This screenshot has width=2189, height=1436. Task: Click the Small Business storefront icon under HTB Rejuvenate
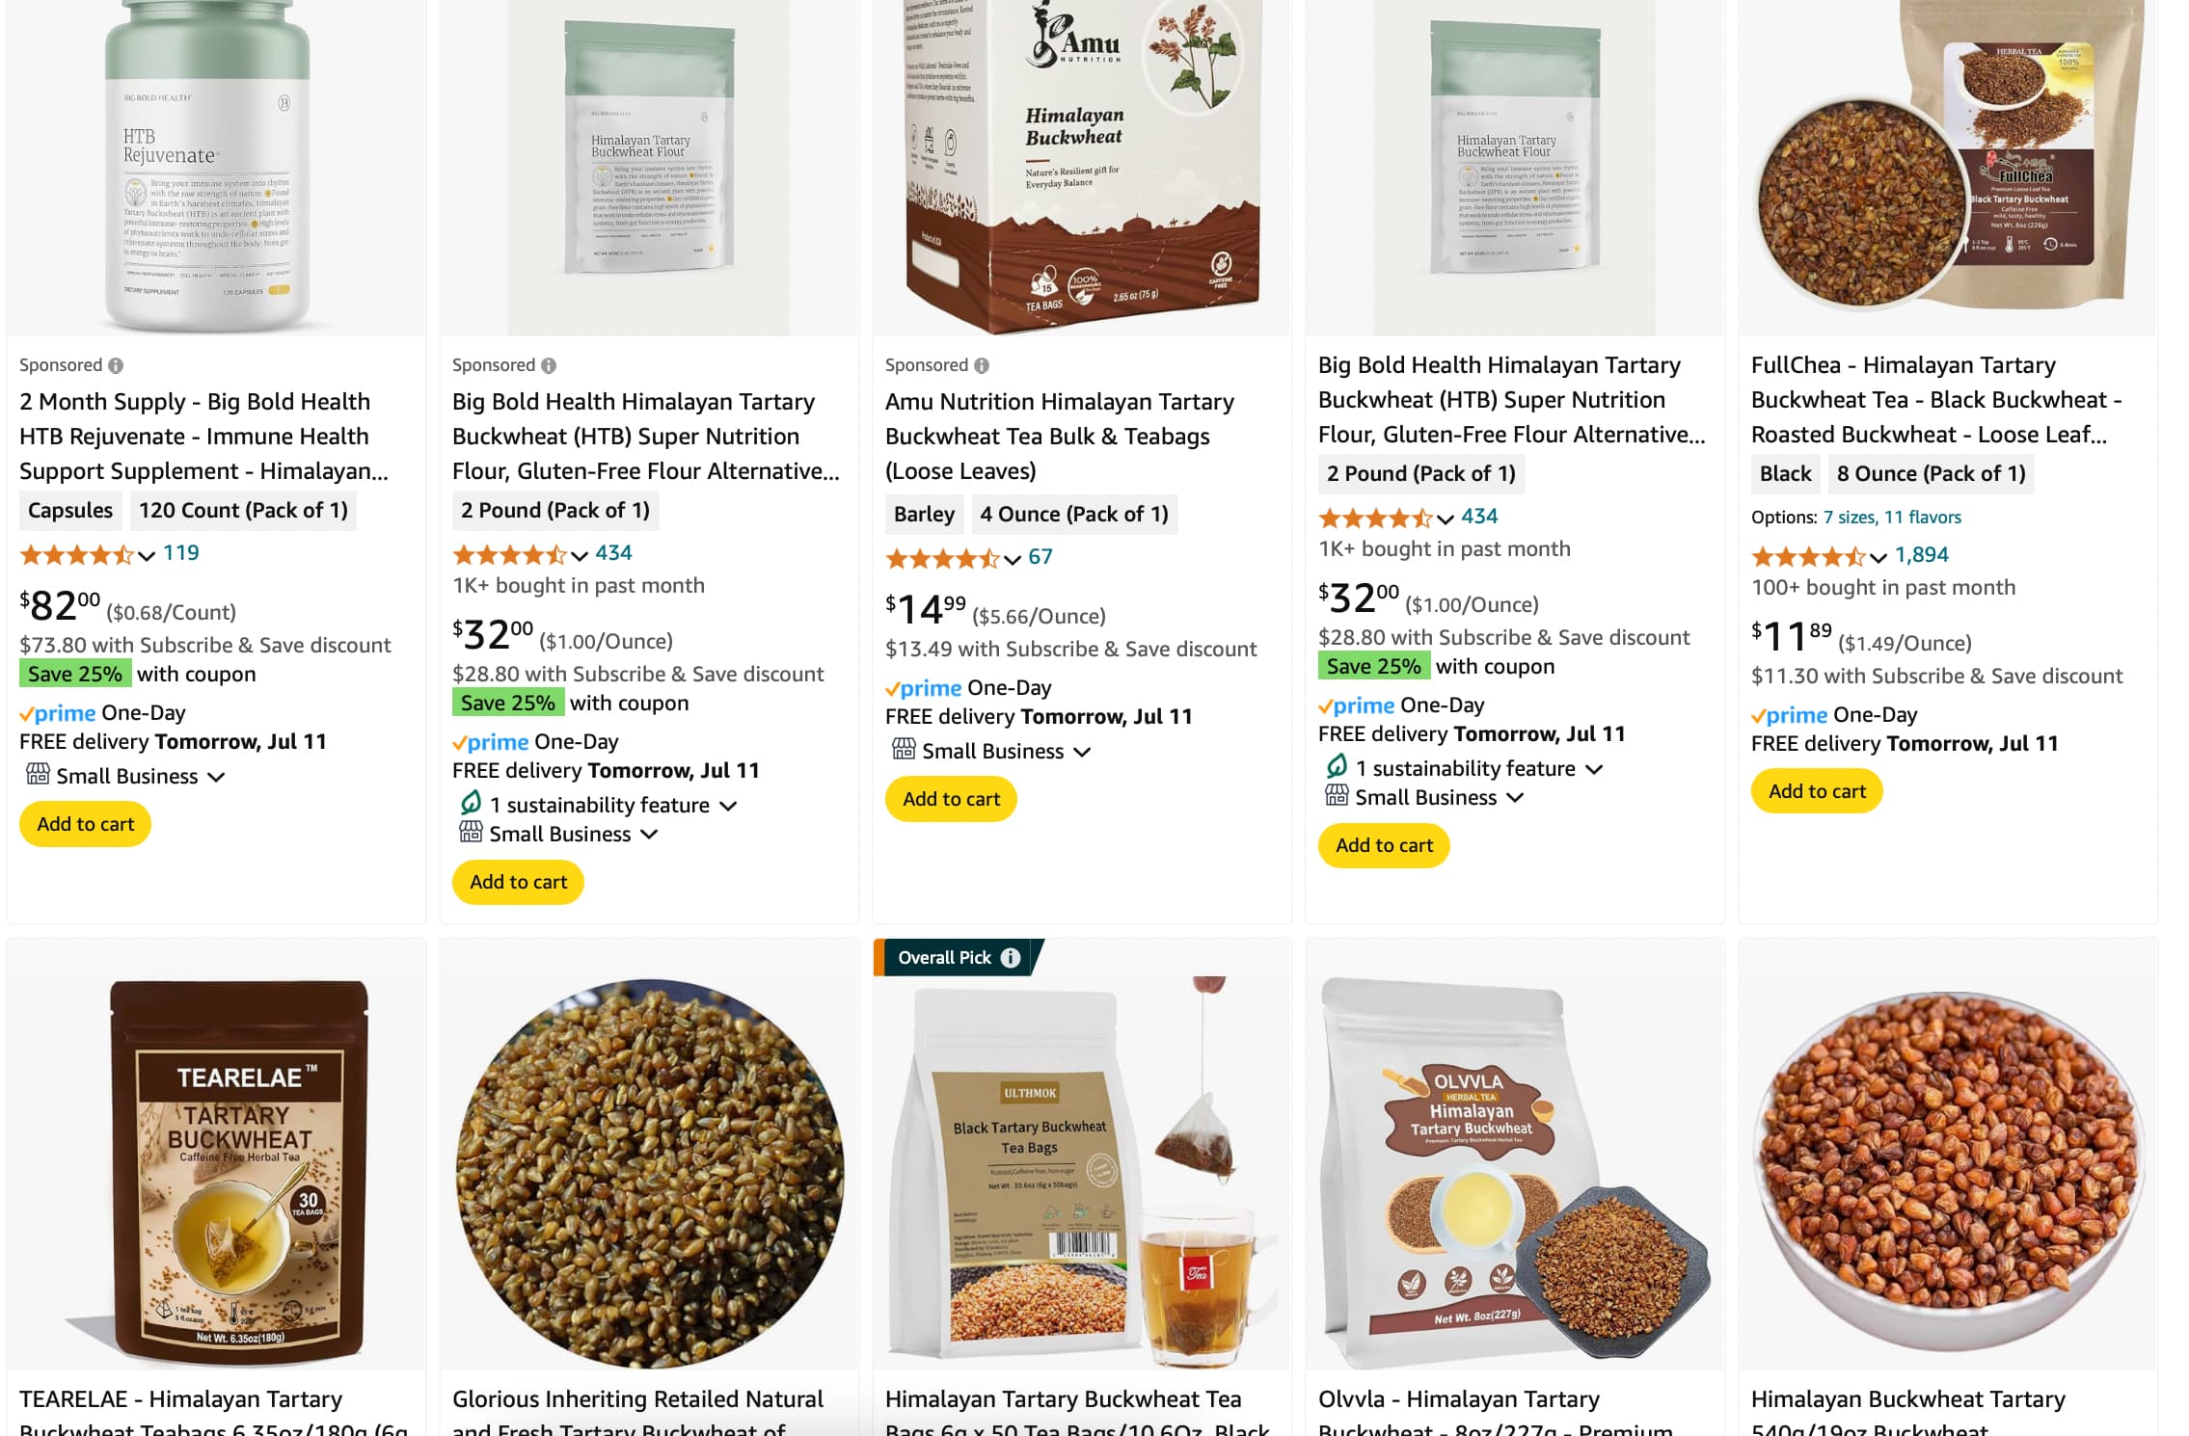[38, 774]
